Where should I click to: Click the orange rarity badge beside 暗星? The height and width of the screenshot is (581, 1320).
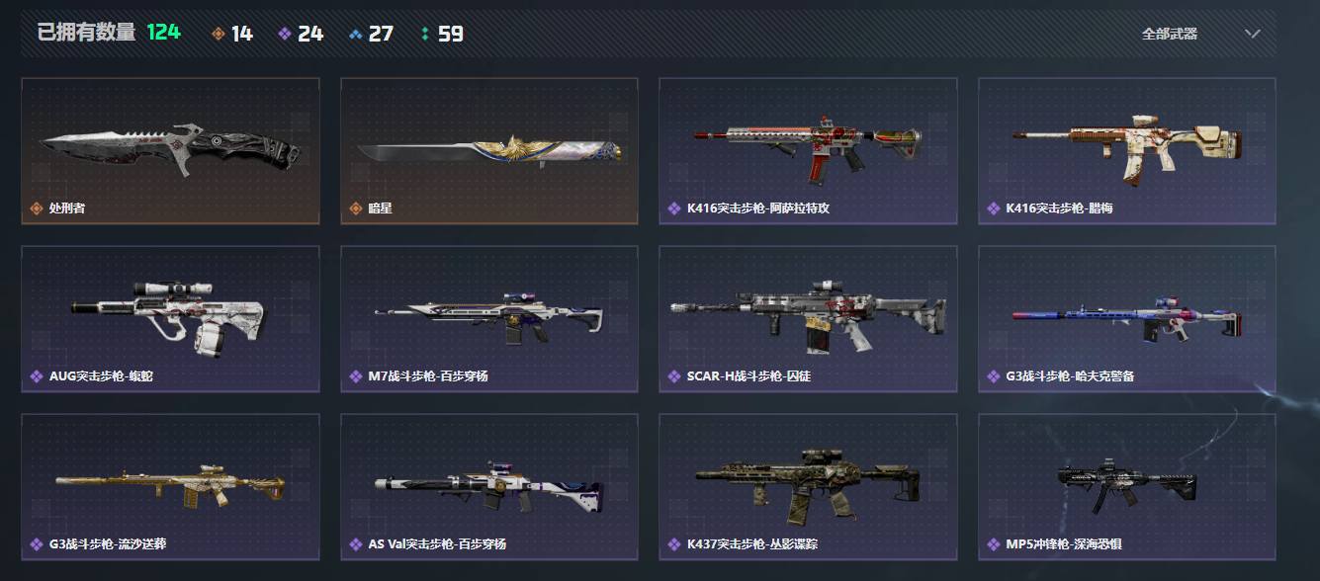pos(356,208)
